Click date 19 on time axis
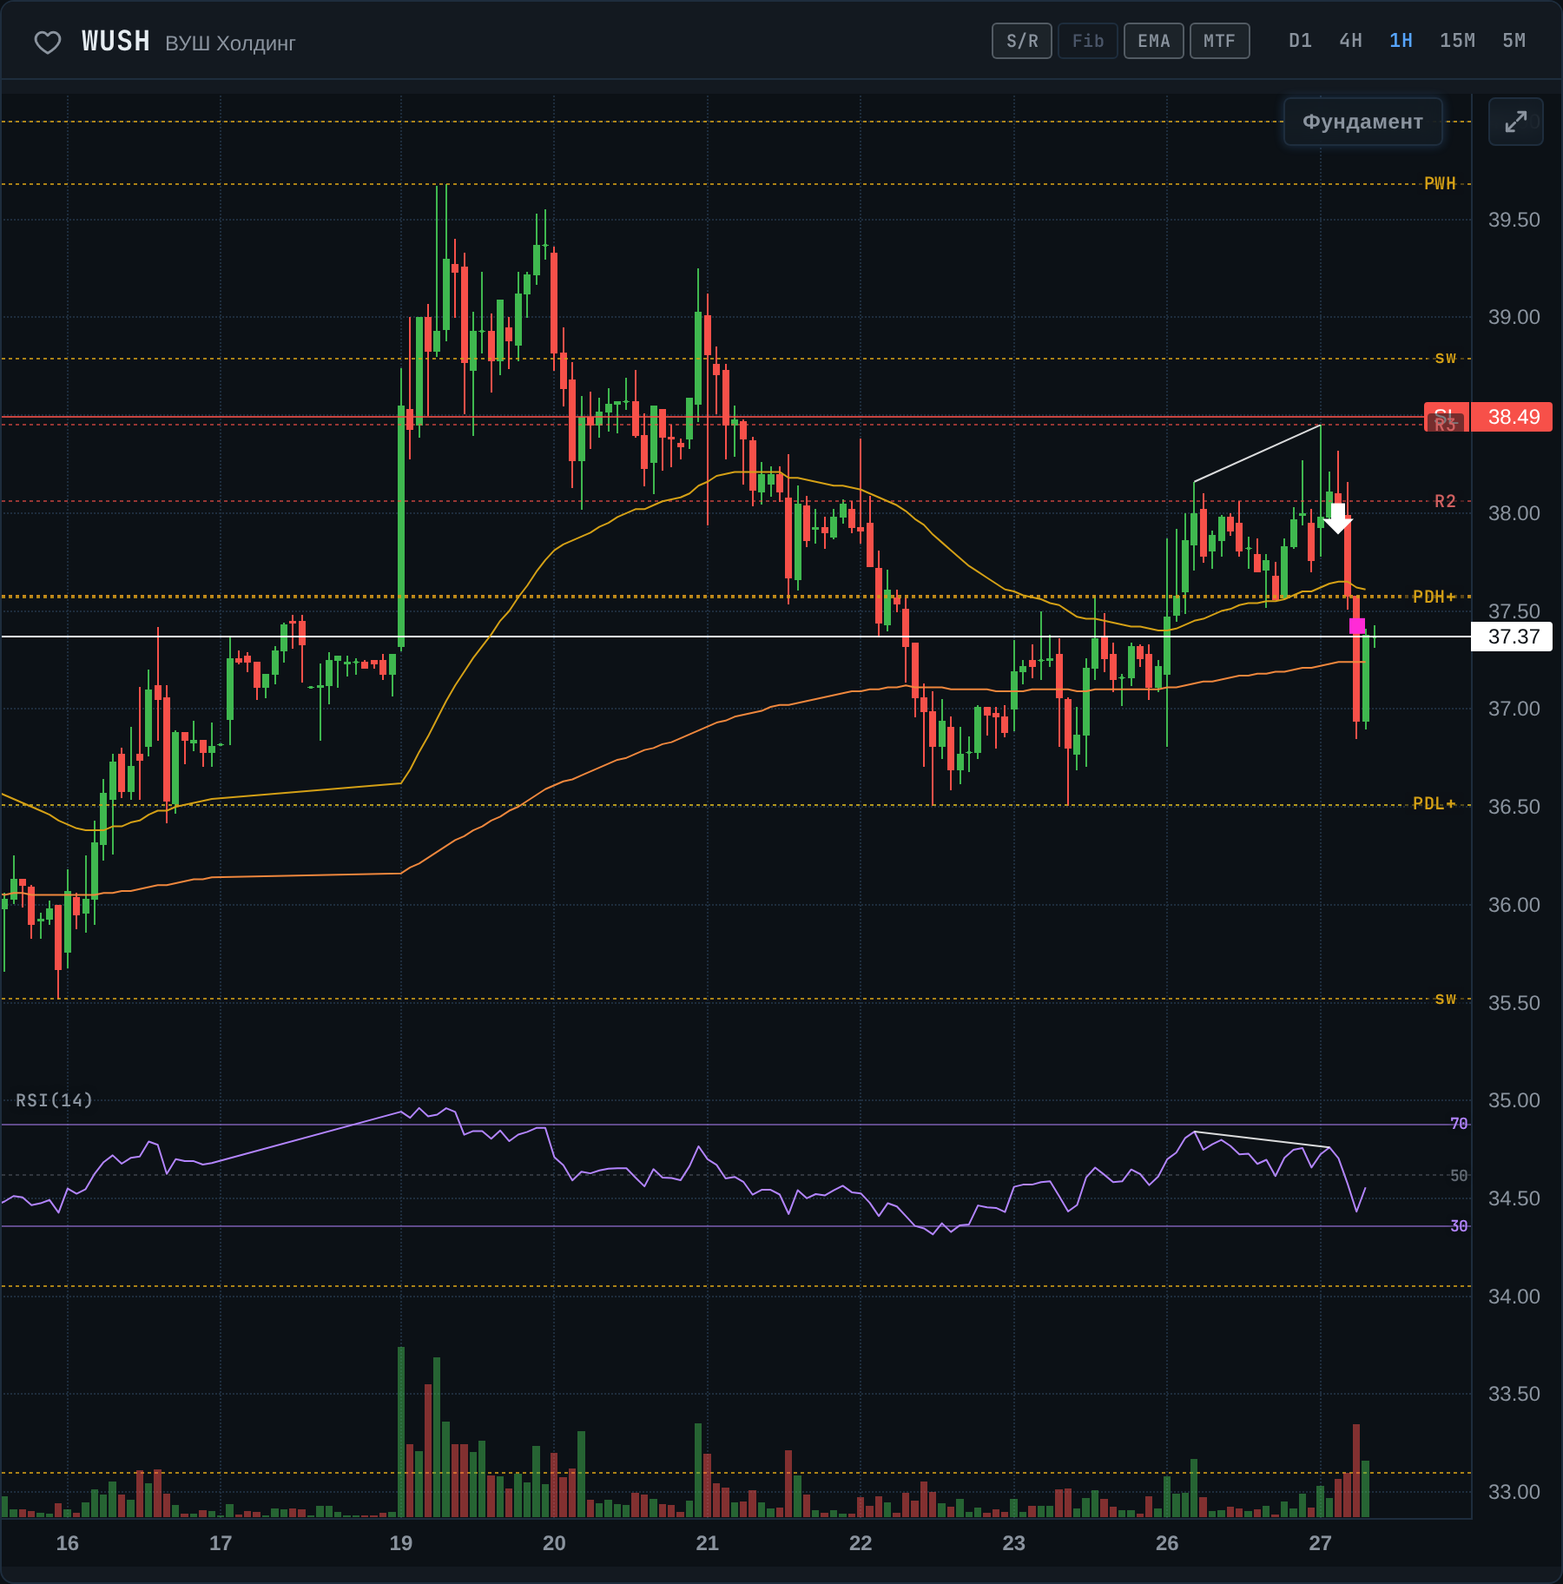The height and width of the screenshot is (1584, 1563). click(400, 1543)
